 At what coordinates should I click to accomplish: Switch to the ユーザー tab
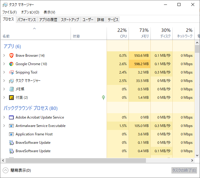[88, 20]
